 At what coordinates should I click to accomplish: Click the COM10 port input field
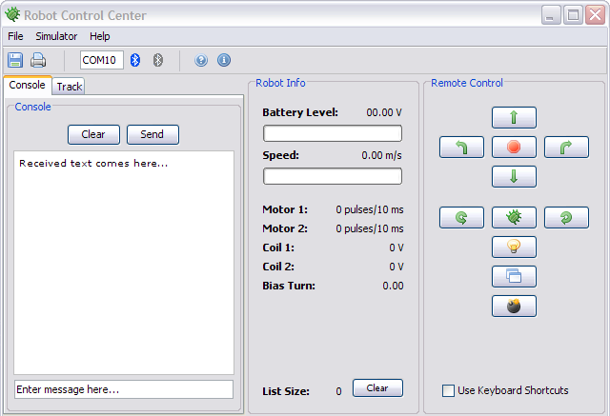coord(102,60)
